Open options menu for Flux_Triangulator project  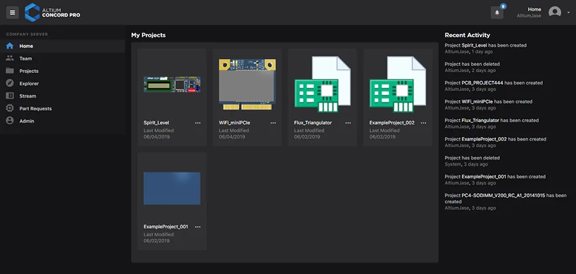(x=348, y=123)
